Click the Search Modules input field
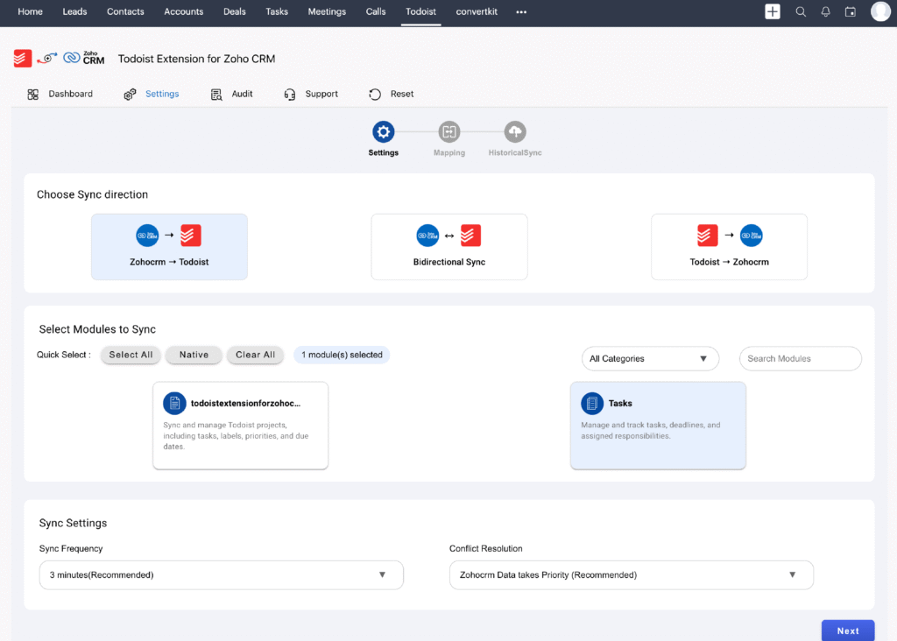 799,358
